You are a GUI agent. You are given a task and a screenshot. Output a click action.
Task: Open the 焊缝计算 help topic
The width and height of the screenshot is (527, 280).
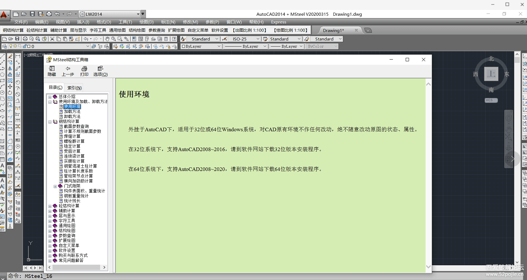(72, 136)
